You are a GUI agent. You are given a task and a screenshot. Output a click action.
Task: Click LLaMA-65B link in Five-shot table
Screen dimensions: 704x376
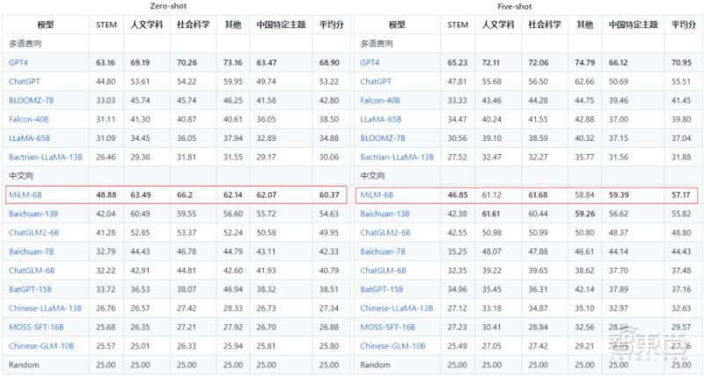point(381,119)
